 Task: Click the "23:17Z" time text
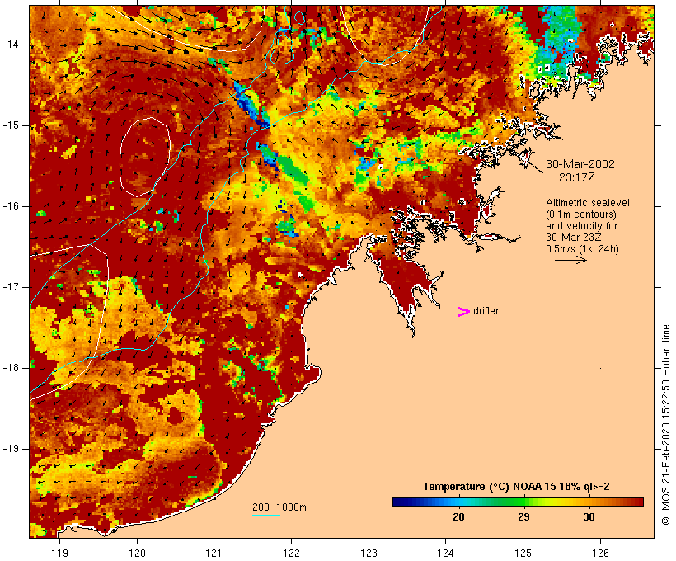tap(577, 177)
